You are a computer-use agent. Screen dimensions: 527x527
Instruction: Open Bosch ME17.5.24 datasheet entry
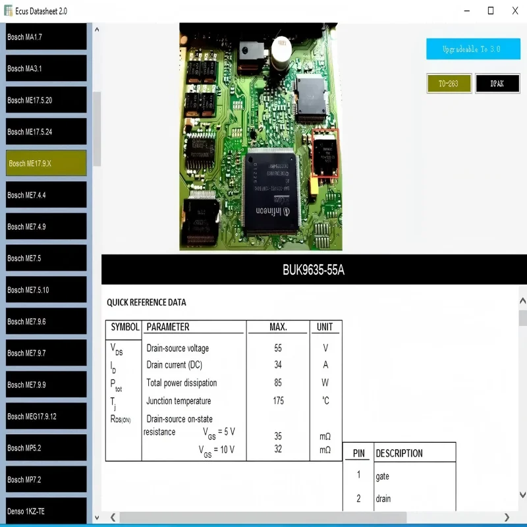tap(45, 131)
